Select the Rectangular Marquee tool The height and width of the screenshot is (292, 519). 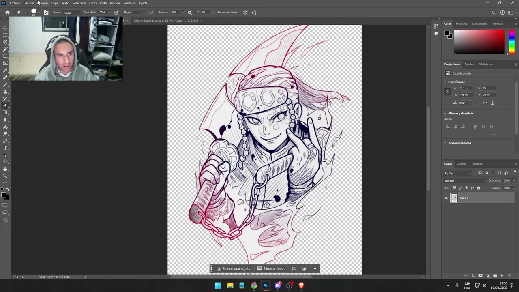(x=5, y=35)
